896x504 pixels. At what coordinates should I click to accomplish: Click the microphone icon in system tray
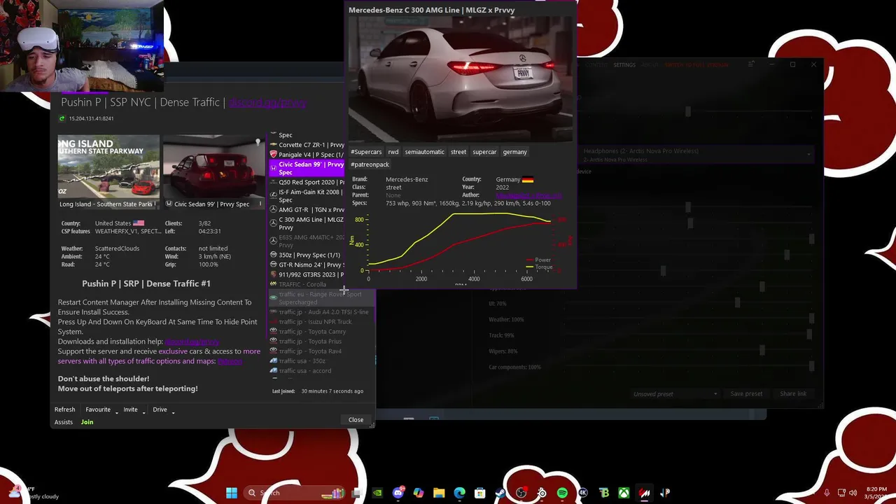click(827, 493)
